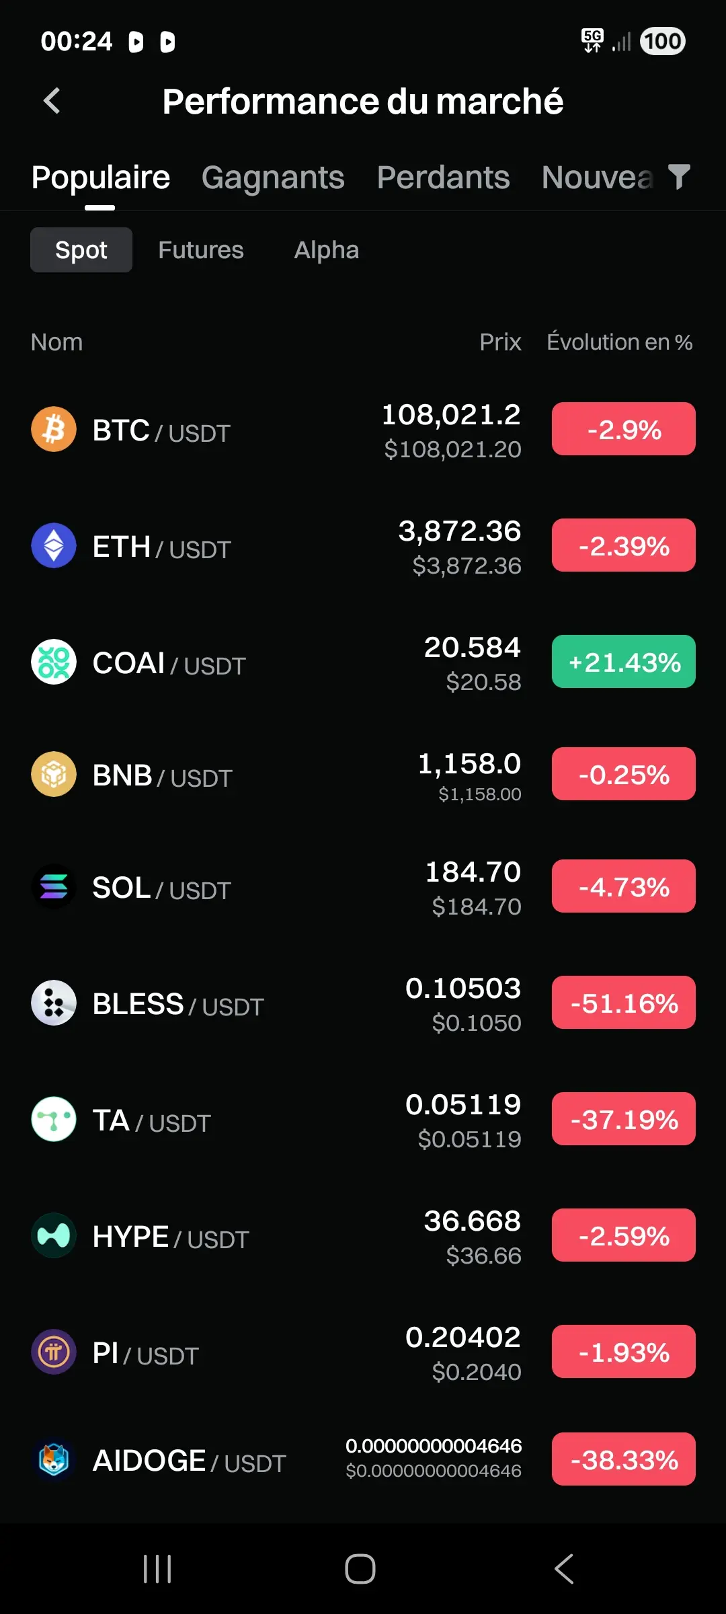Tap BLESS -51.16% change badge
This screenshot has width=726, height=1614.
(x=624, y=1003)
